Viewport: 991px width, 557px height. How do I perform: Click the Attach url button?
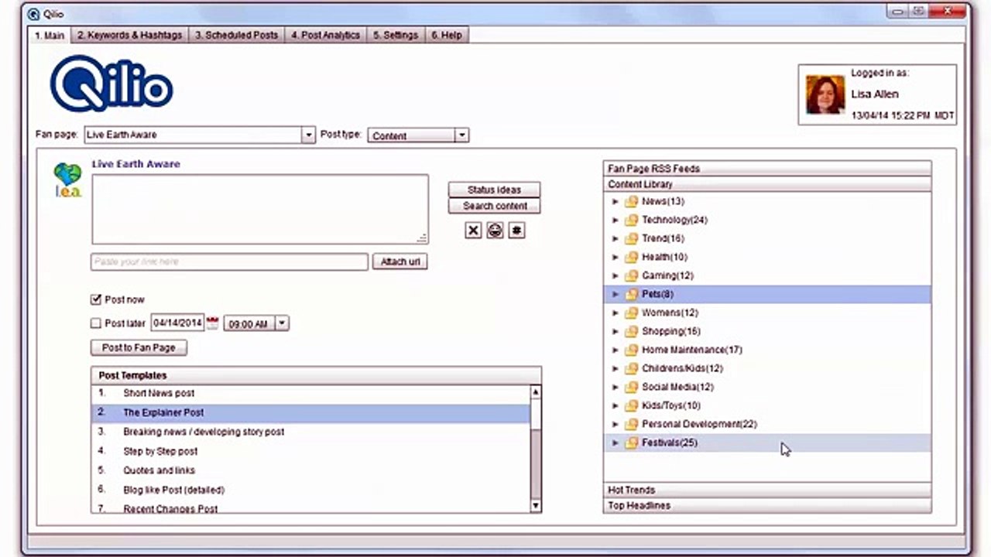[399, 261]
